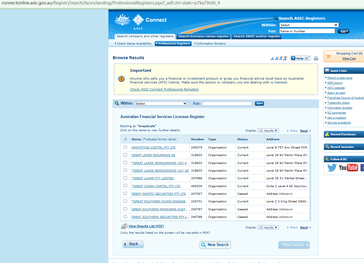The image size is (364, 263).
Task: Click the Go button beside lower For field
Action: pyautogui.click(x=259, y=103)
